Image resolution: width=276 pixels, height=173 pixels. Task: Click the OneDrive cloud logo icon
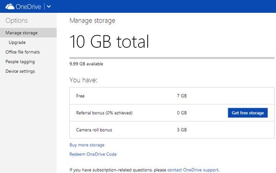10,7
